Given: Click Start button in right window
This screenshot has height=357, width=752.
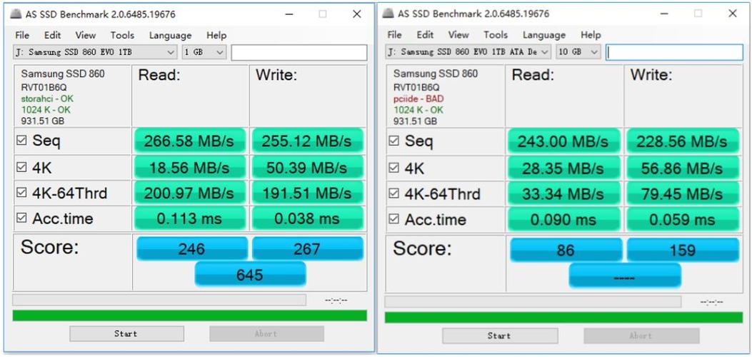Looking at the screenshot, I should pyautogui.click(x=500, y=336).
